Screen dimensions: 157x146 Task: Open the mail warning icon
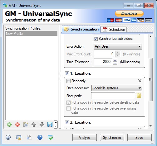pyautogui.click(x=19, y=138)
